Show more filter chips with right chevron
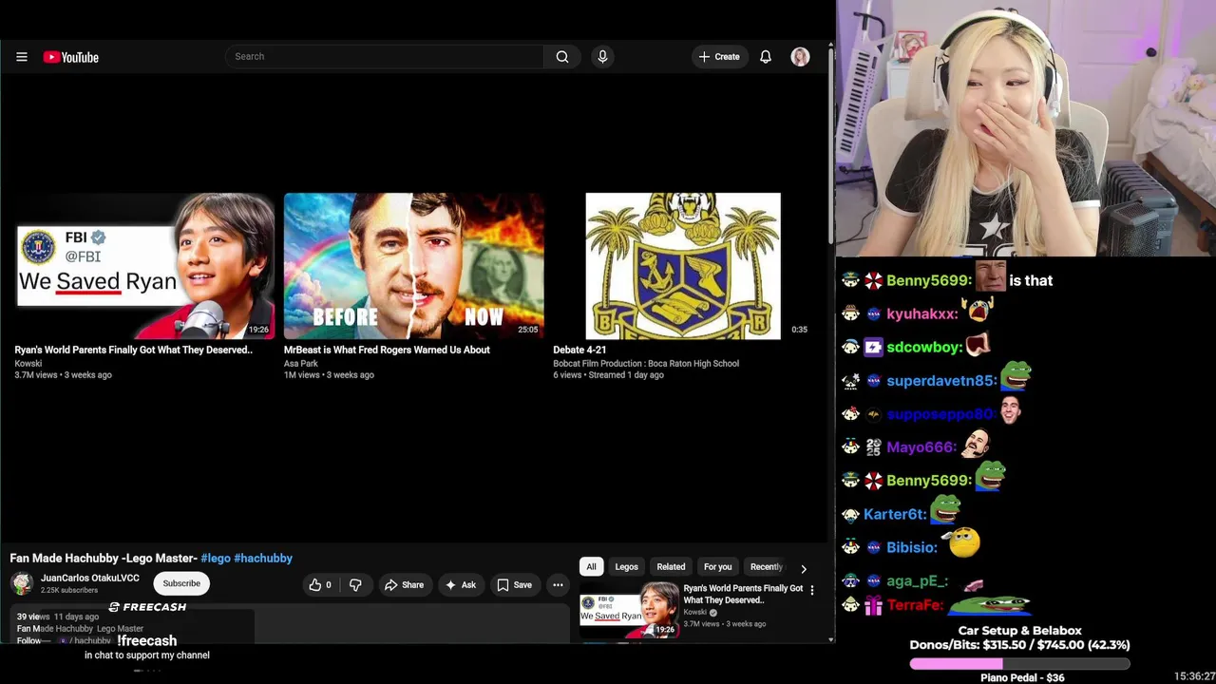This screenshot has width=1216, height=684. tap(804, 568)
